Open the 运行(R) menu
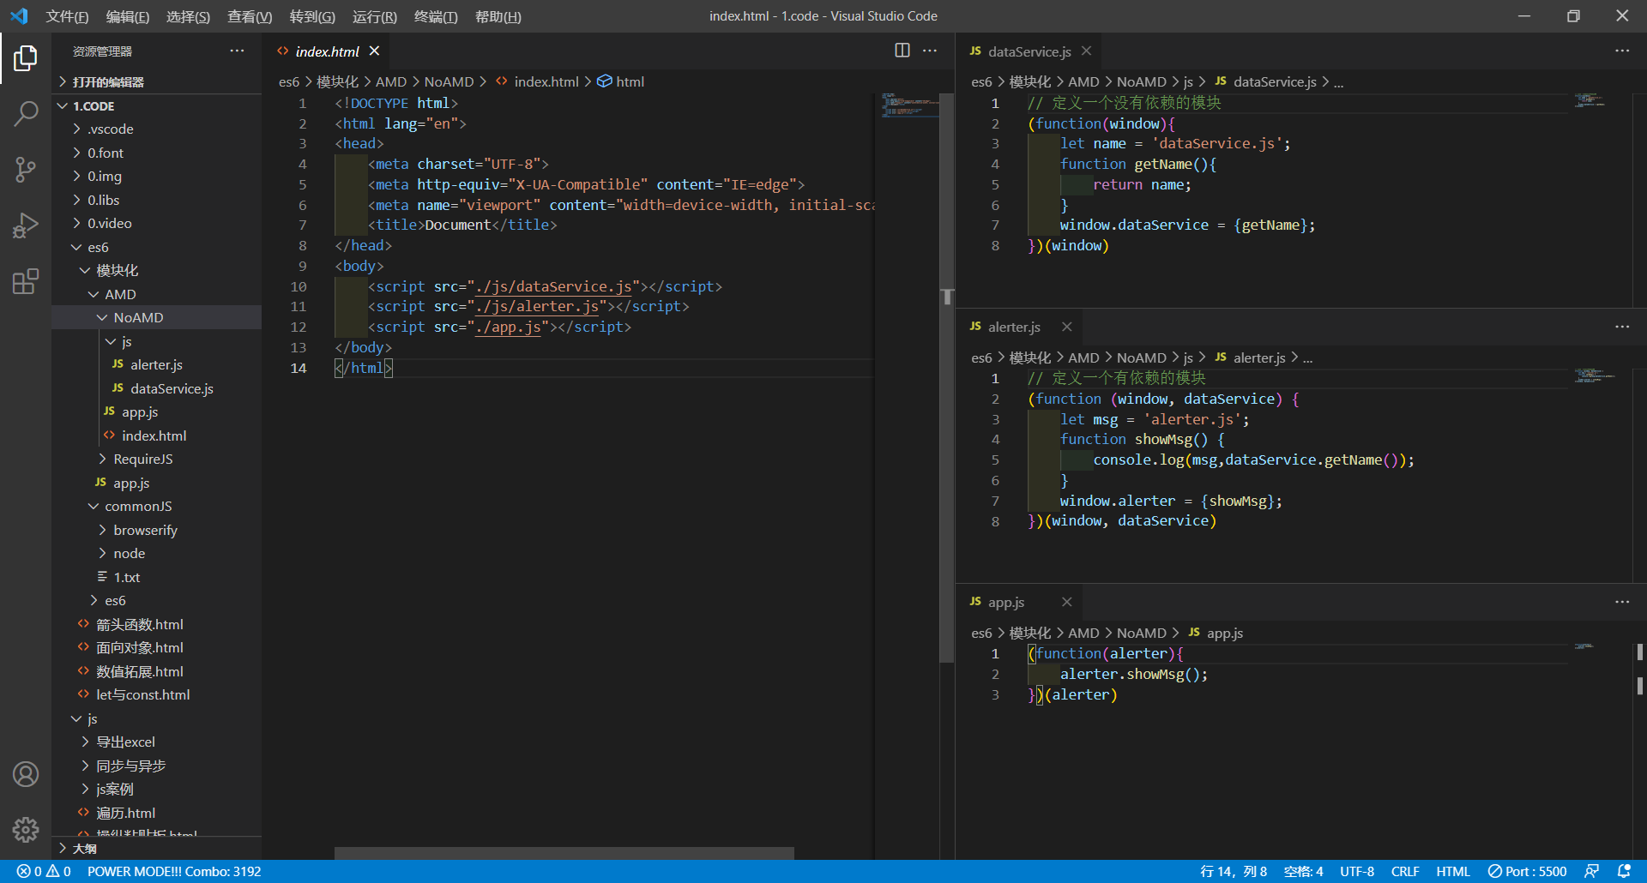 click(375, 16)
